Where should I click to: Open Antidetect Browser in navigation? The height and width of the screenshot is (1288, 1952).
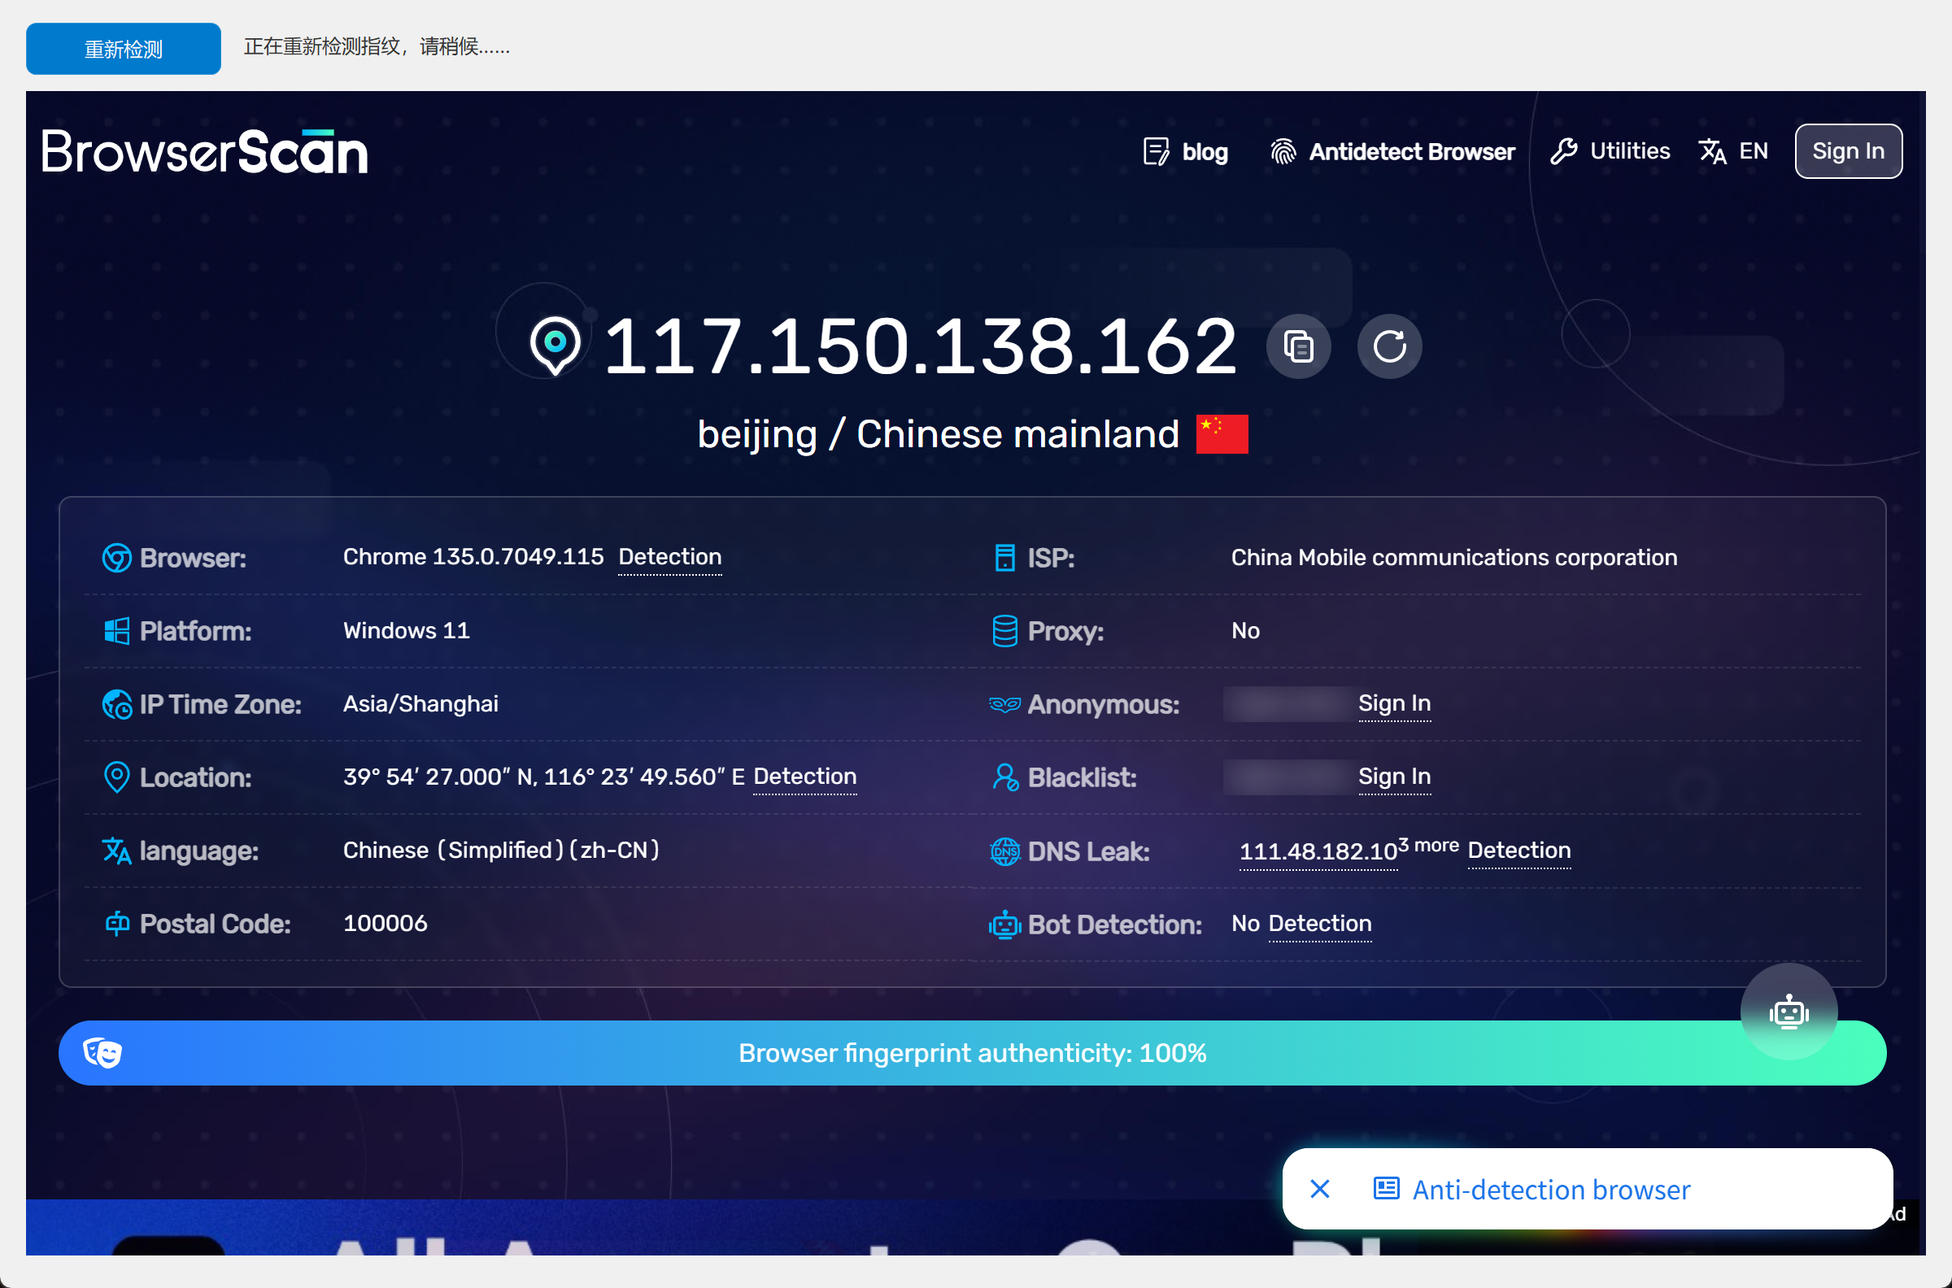[1392, 151]
